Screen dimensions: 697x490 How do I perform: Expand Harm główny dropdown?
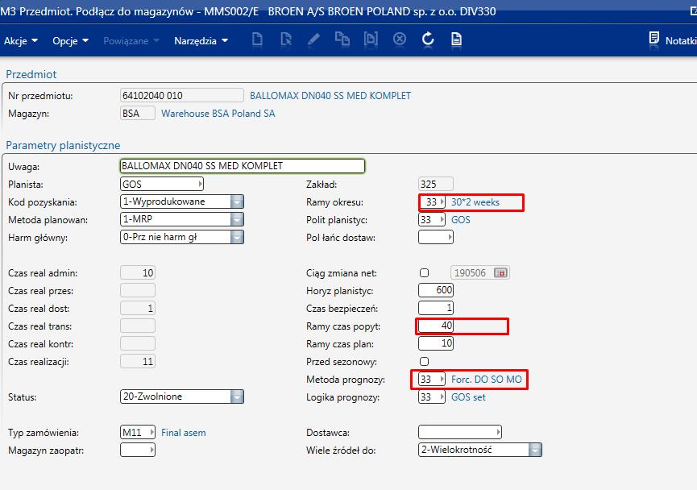[x=237, y=237]
